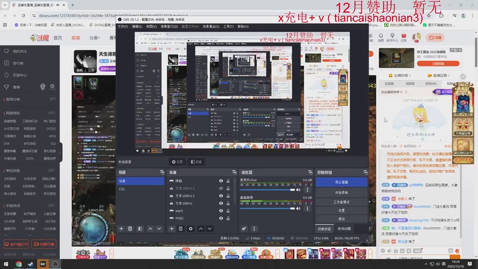Adjust 麦克风/Aux volume slider
The width and height of the screenshot is (478, 269).
coord(268,189)
